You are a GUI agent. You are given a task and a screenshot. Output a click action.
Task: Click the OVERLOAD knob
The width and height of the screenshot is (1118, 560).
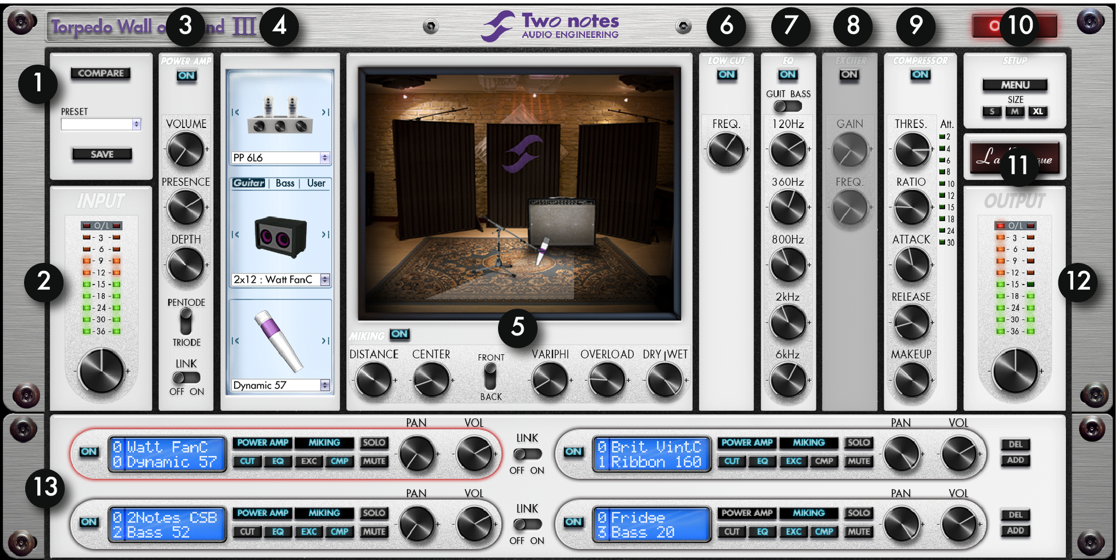click(607, 380)
